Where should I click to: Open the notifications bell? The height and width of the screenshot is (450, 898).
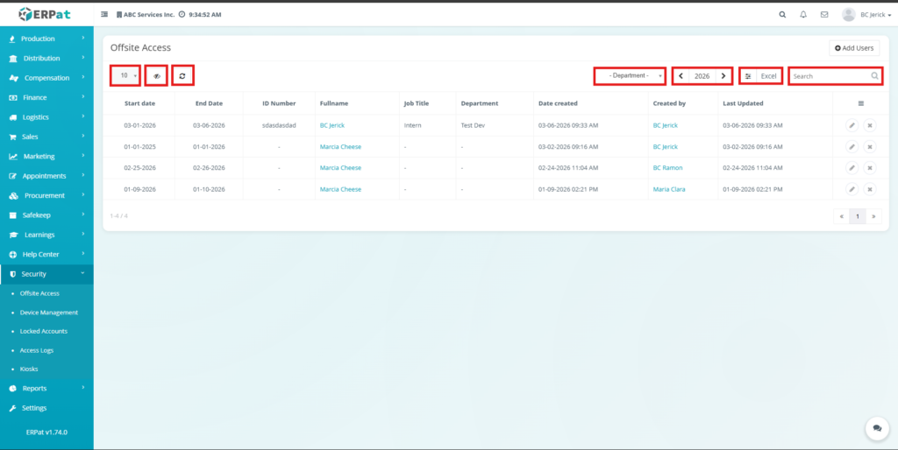click(x=803, y=15)
